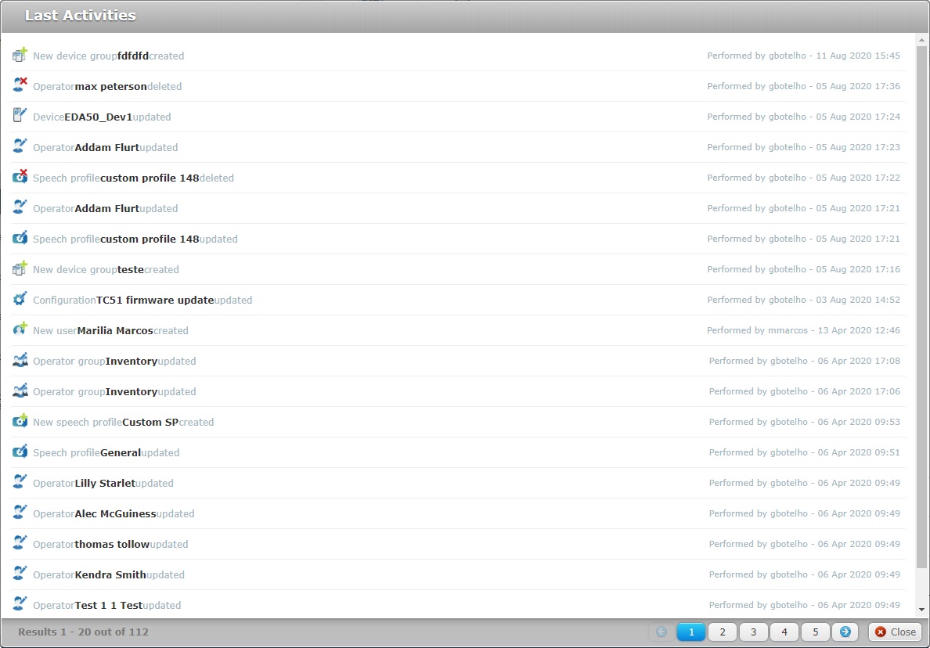Viewport: 930px width, 648px height.
Task: Click the next page arrow button
Action: (x=845, y=632)
